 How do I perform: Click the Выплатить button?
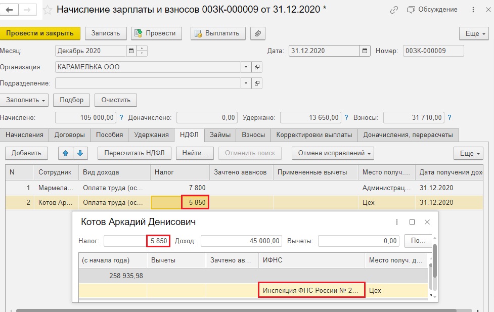[x=218, y=33]
